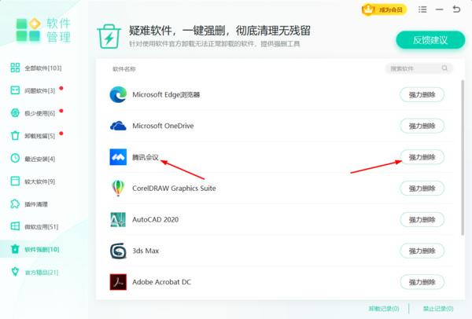Click the puzzle icon beside 插件清理
The height and width of the screenshot is (319, 472).
tap(15, 203)
